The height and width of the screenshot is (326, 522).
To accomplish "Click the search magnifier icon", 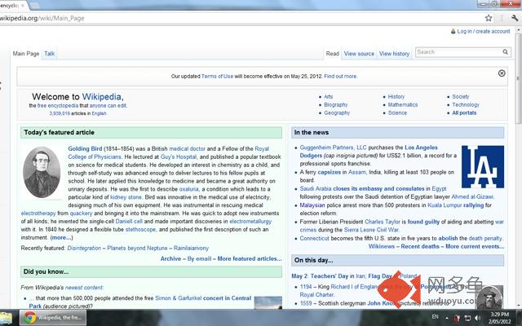I will pos(506,52).
